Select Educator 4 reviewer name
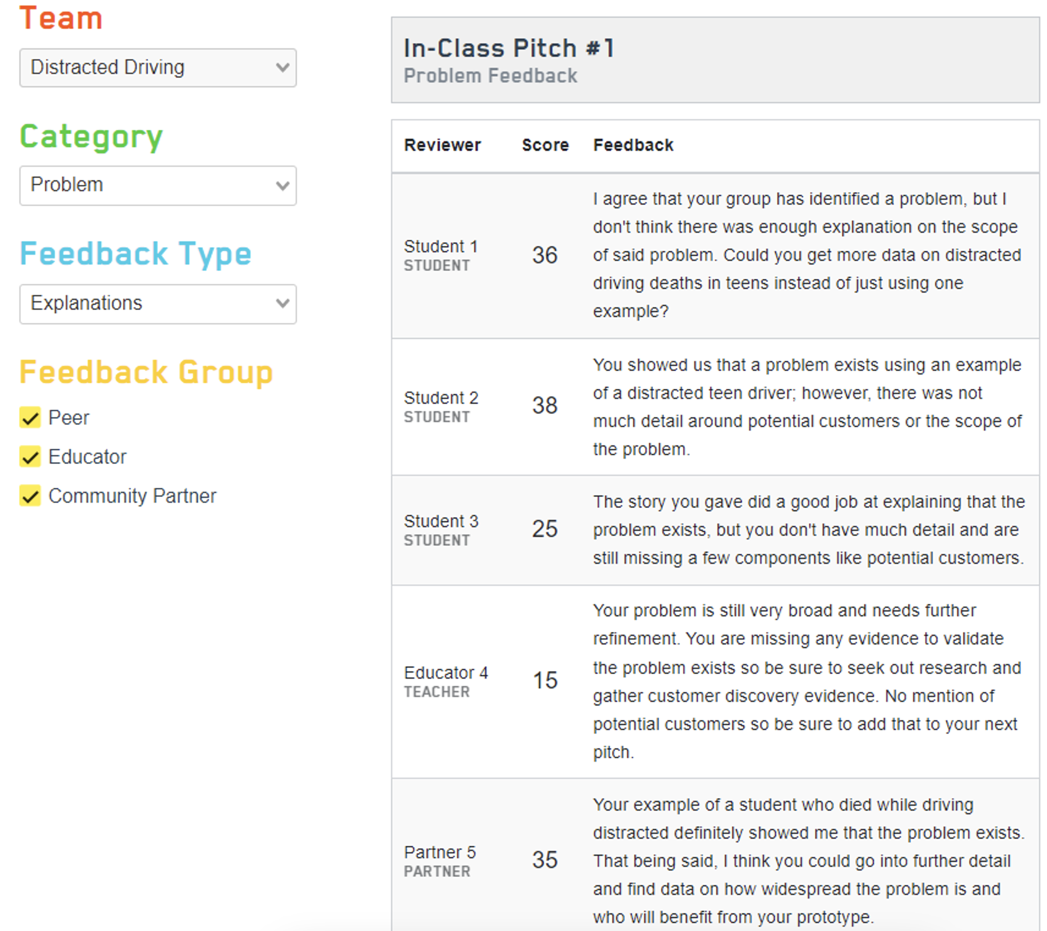The width and height of the screenshot is (1047, 931). (446, 673)
